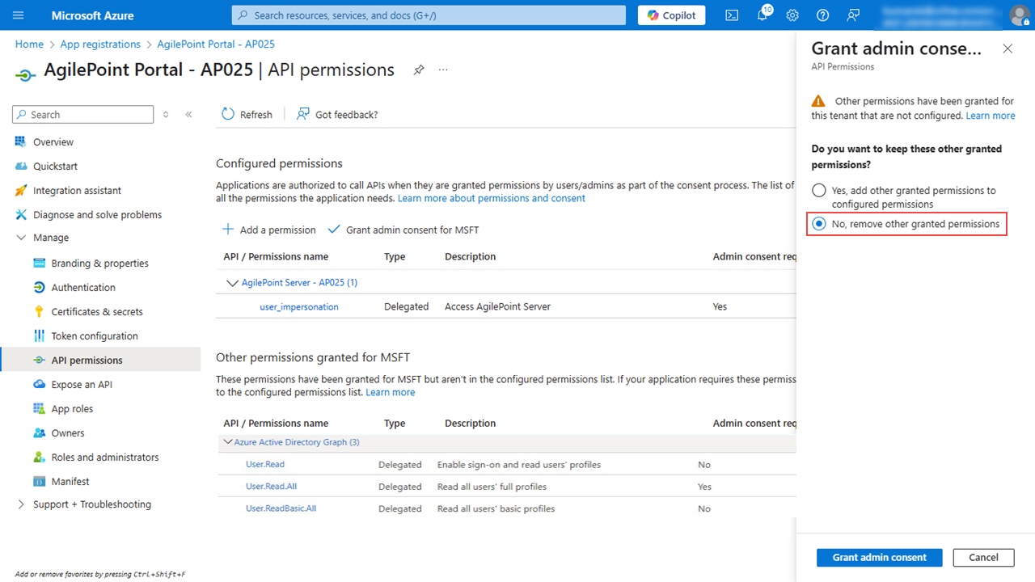Click 'Access AgilePoint Server' description cell
1035x582 pixels.
tap(497, 306)
